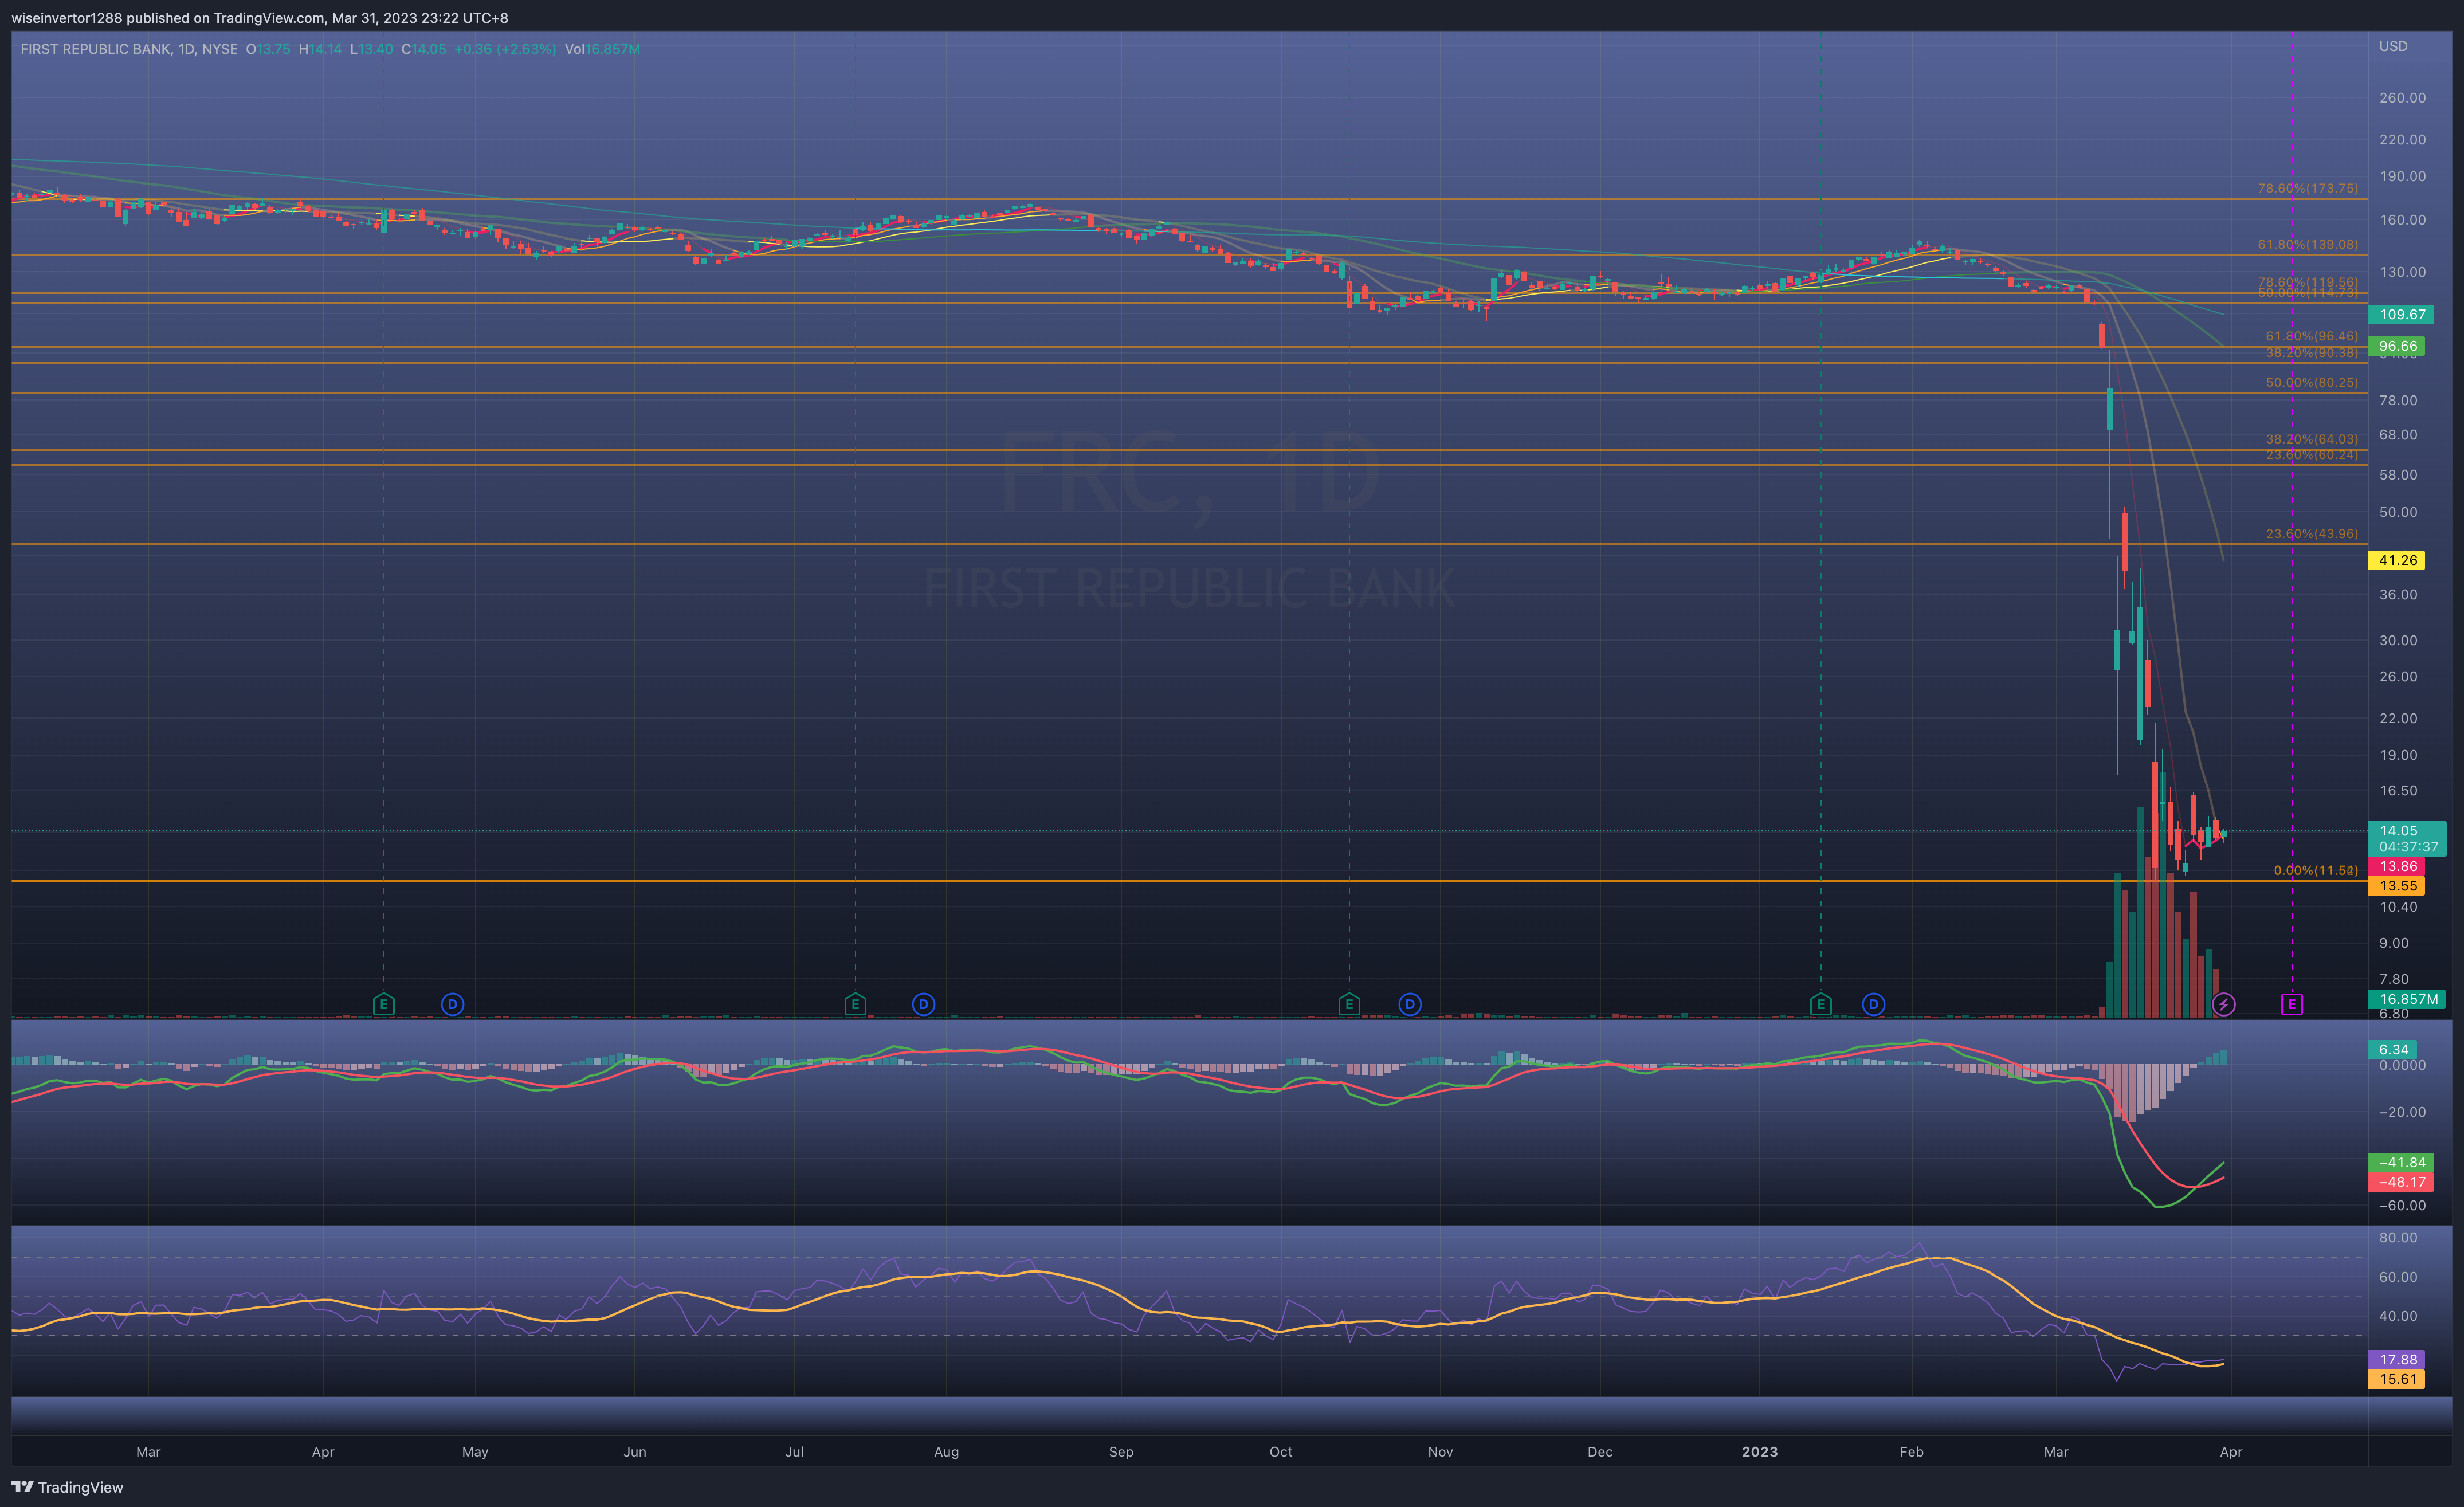Click the Fib label 38.20%(90.38)
This screenshot has width=2464, height=1507.
[2311, 352]
